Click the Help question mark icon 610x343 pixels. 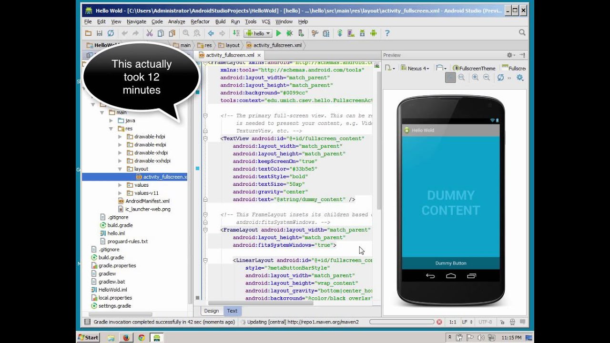(x=387, y=33)
